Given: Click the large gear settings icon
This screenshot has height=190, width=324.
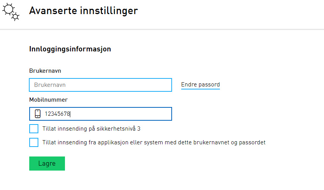Looking at the screenshot, I should 8,8.
